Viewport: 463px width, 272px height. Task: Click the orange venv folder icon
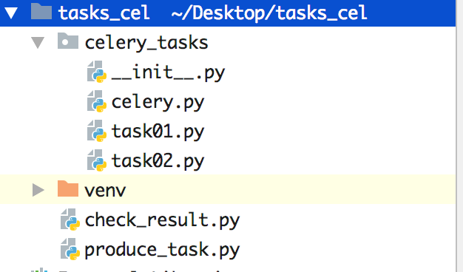[x=68, y=188]
